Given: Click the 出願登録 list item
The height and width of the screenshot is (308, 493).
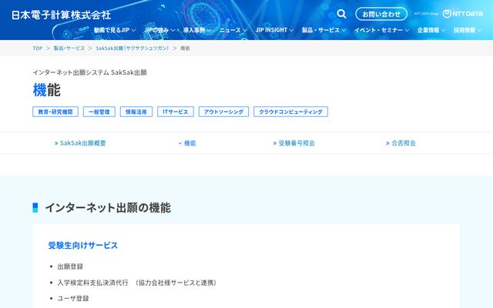Looking at the screenshot, I should (70, 266).
